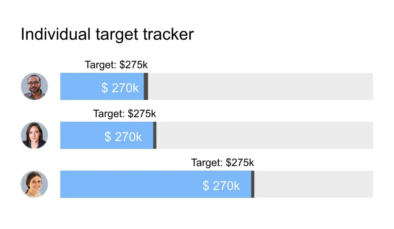The image size is (394, 229).
Task: Click the '$ 270k' value in top bar
Action: (120, 88)
